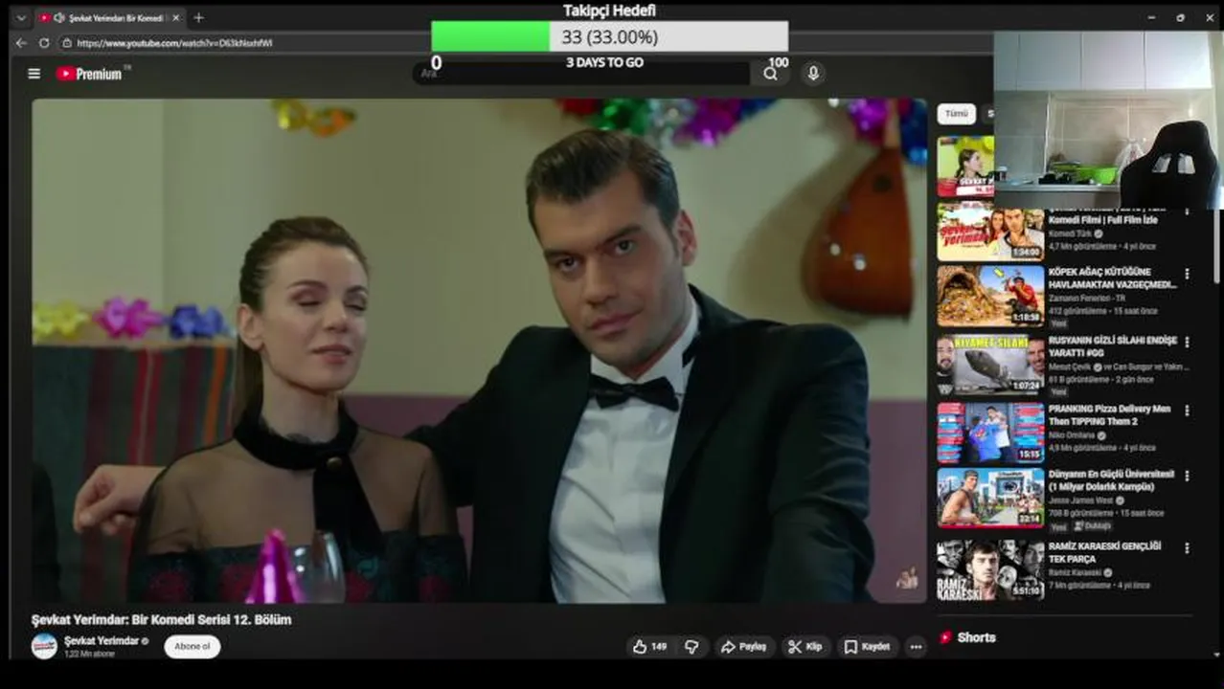1224x689 pixels.
Task: Select the Tümü filter chip
Action: click(956, 114)
